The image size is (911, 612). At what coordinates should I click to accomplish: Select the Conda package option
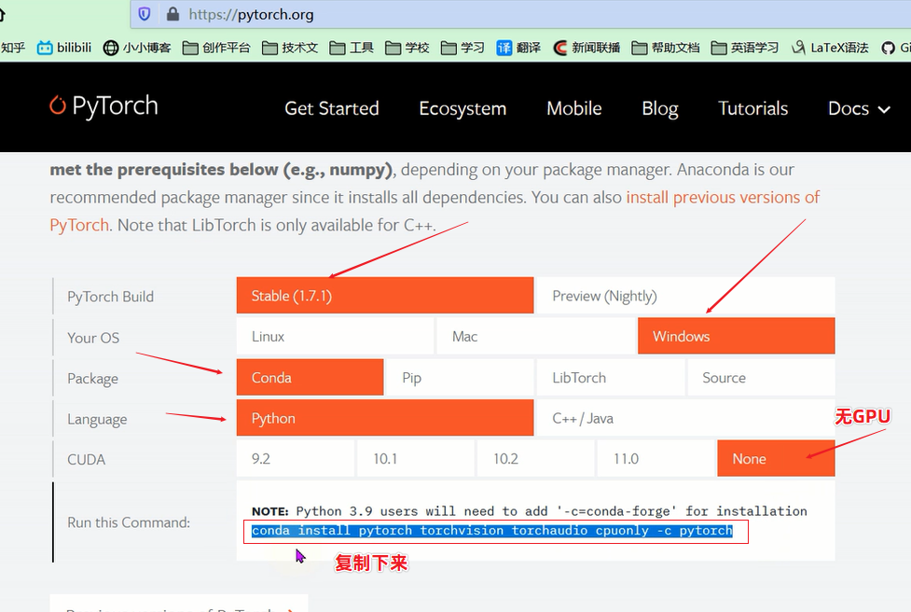[x=310, y=377]
